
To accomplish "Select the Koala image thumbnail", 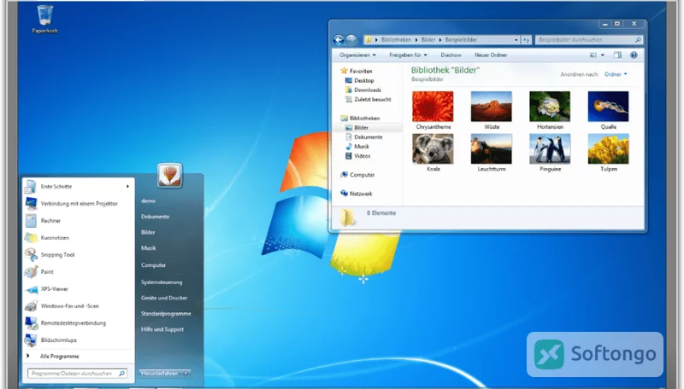I will [x=433, y=148].
